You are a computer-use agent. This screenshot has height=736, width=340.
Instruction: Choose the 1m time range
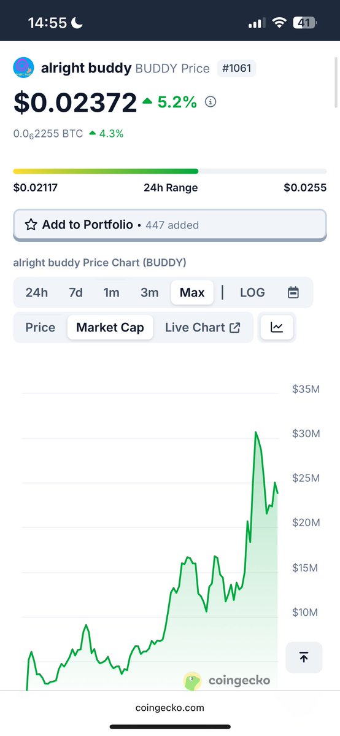(x=111, y=292)
